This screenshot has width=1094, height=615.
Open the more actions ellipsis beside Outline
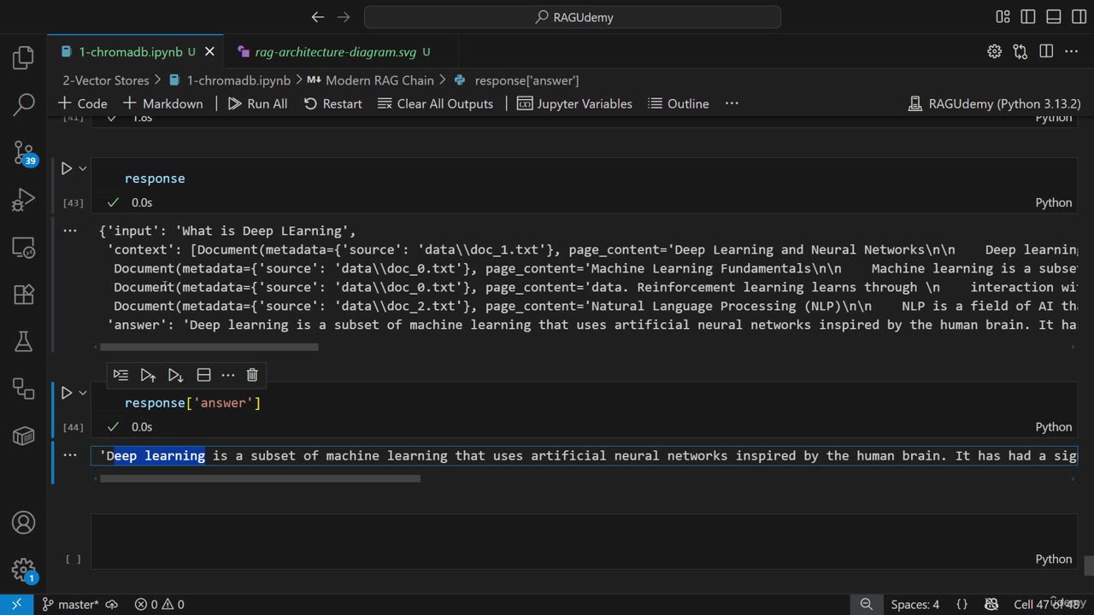click(732, 103)
